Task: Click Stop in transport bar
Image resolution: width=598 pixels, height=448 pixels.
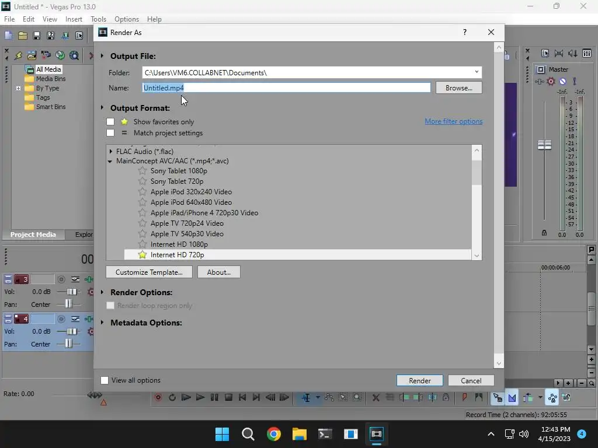Action: coord(228,397)
